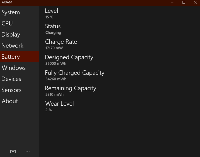200x157 pixels.
Task: Click the Charging status value
Action: (x=53, y=33)
